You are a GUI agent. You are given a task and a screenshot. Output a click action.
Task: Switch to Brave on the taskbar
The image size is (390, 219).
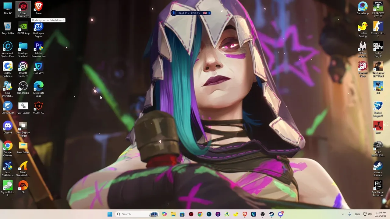(x=245, y=214)
